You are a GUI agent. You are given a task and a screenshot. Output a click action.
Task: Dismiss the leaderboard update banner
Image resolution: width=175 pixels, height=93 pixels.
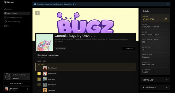point(168,4)
